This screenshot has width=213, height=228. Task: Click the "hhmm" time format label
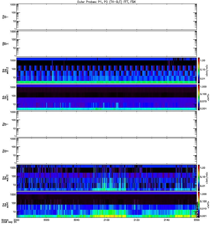[5, 220]
